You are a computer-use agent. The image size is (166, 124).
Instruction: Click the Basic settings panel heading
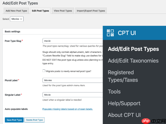(x=12, y=32)
